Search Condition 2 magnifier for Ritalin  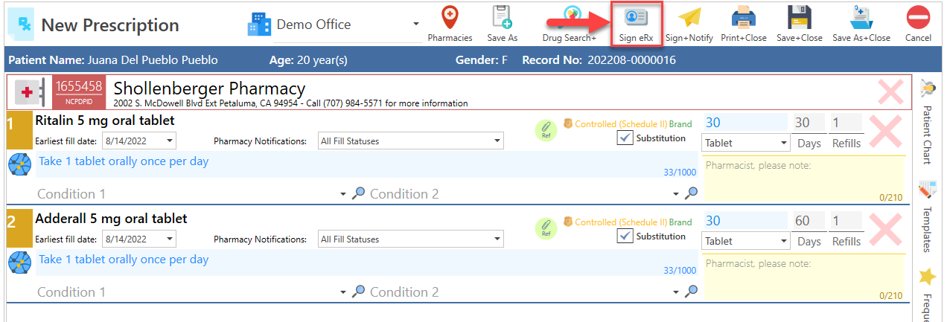coord(692,193)
